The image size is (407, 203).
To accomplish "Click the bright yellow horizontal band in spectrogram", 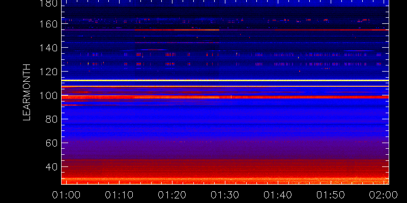I will pyautogui.click(x=225, y=81).
